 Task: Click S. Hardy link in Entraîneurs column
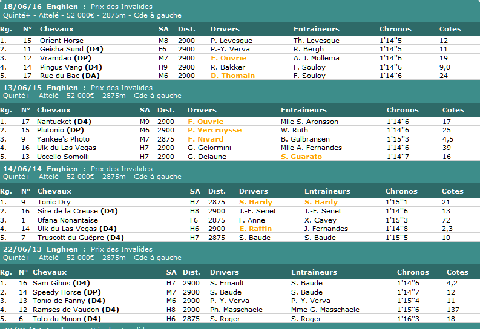321,202
